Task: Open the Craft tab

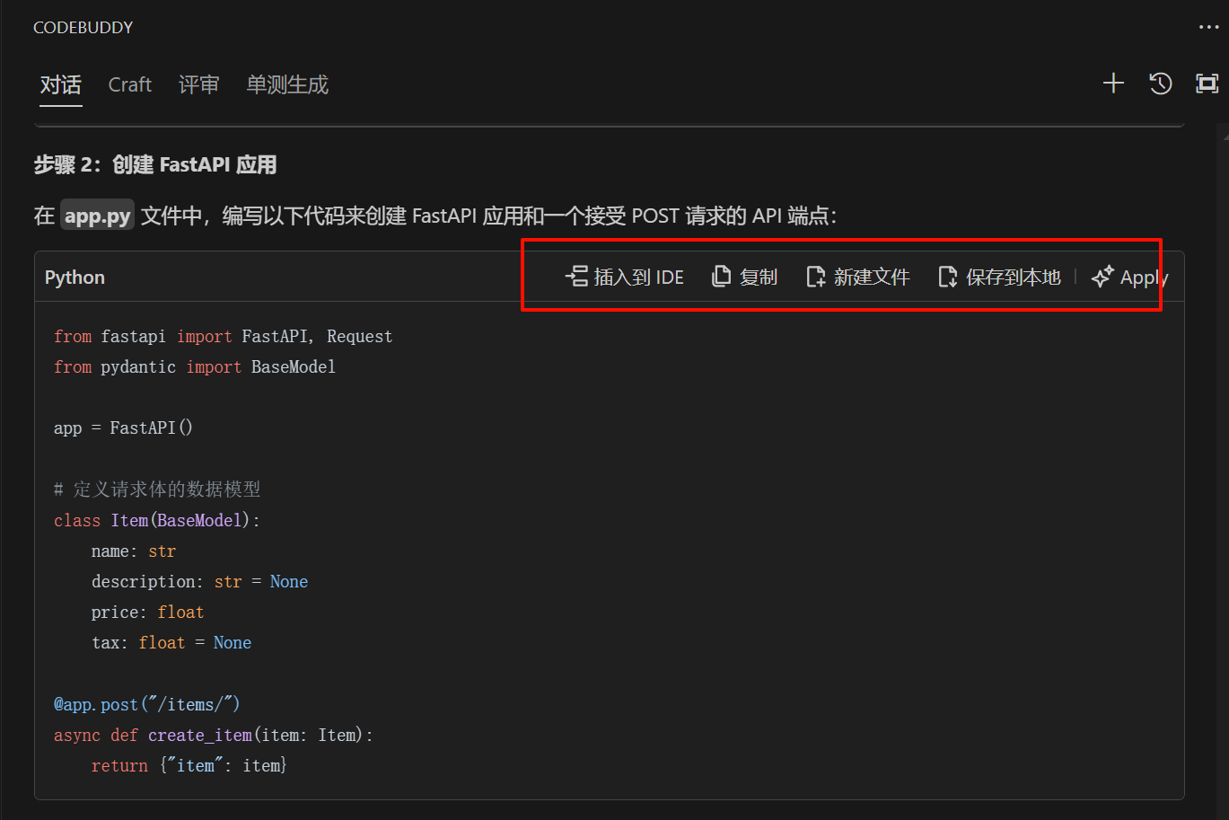Action: pyautogui.click(x=129, y=84)
